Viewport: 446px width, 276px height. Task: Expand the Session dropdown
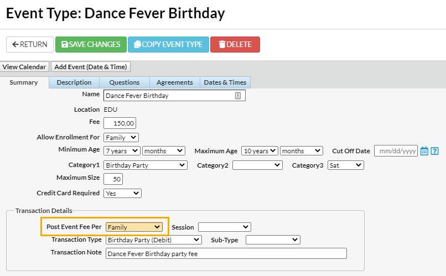coord(225,227)
